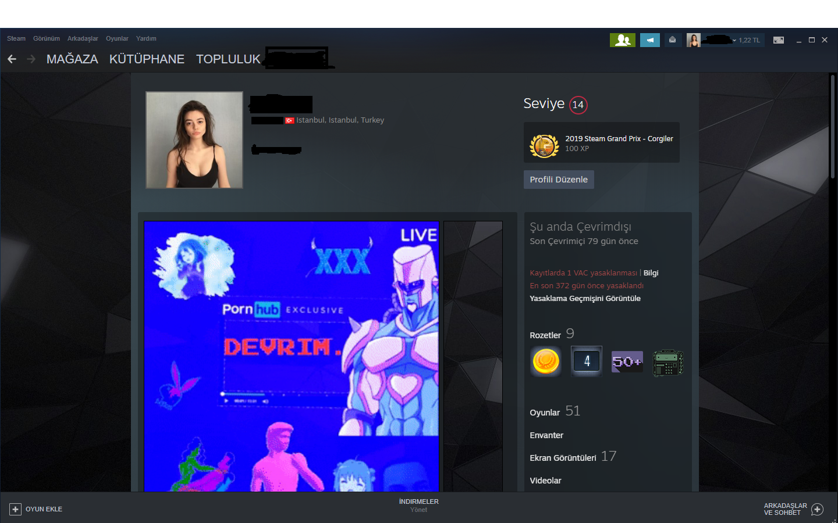
Task: Click the small account avatar in header
Action: point(693,40)
